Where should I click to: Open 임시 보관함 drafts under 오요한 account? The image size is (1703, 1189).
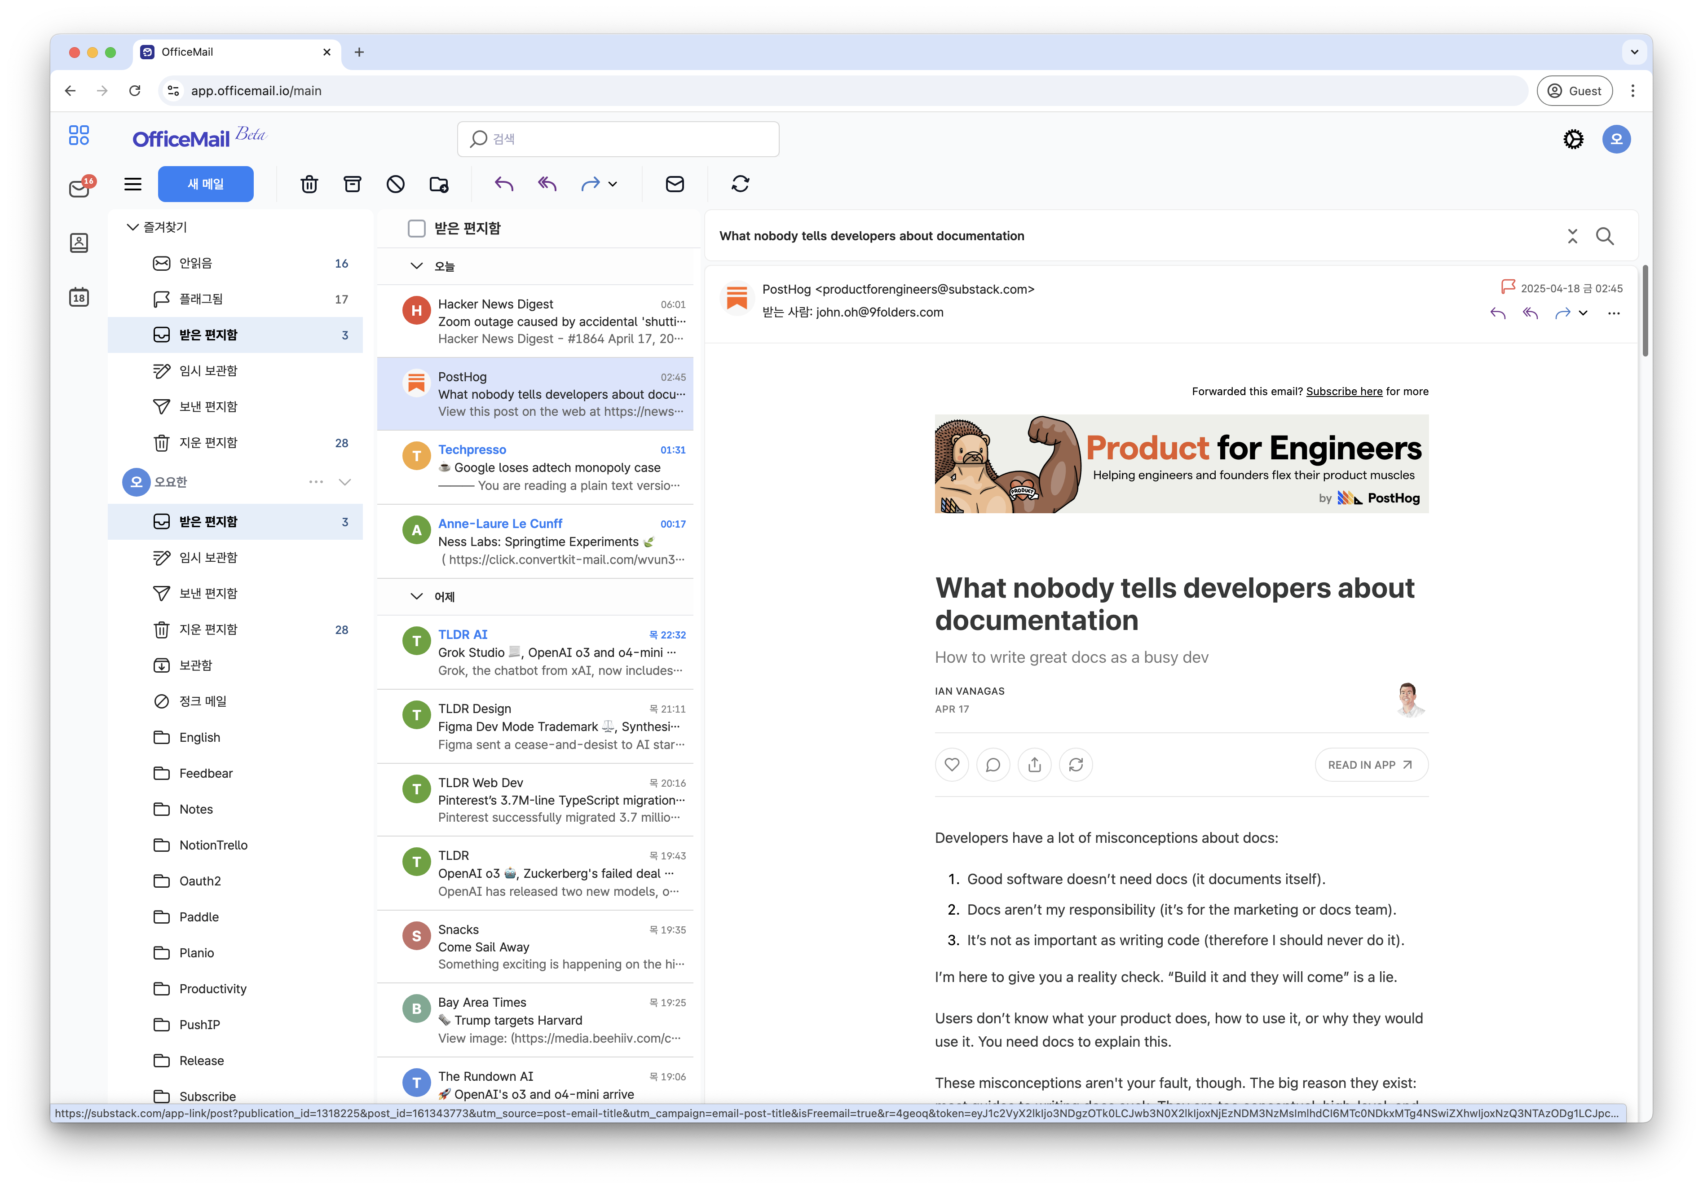pos(236,558)
